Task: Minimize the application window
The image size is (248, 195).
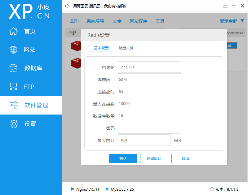Action: pyautogui.click(x=234, y=6)
